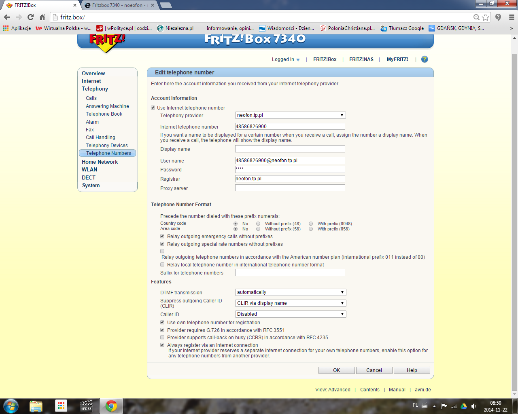Open Windows Explorer from the taskbar

point(36,406)
